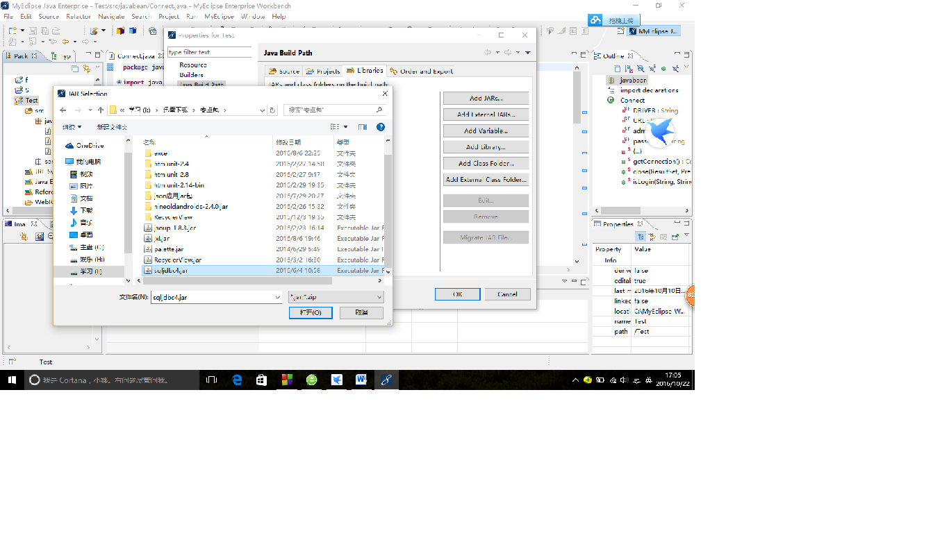Image resolution: width=949 pixels, height=533 pixels.
Task: Open the file name history dropdown
Action: [277, 297]
